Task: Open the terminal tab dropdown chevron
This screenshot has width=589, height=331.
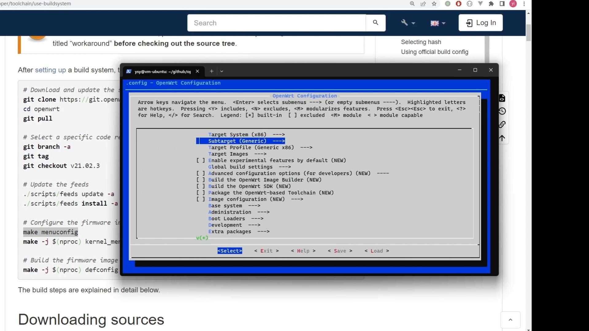Action: click(x=221, y=71)
